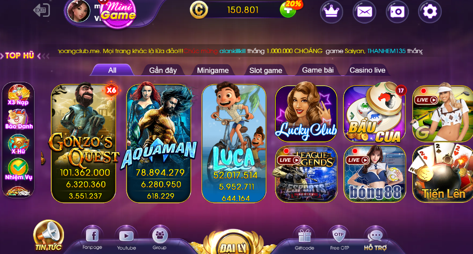Image resolution: width=473 pixels, height=254 pixels.
Task: Click the Đại Lý gold button
Action: click(x=233, y=243)
